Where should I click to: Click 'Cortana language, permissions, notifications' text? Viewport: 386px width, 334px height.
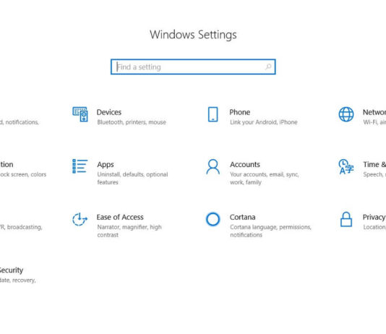coord(270,231)
